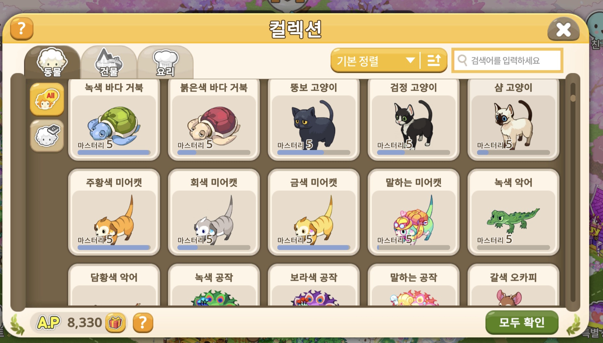603x343 pixels.
Task: Select the 녹색 바다 거북 card
Action: (114, 119)
